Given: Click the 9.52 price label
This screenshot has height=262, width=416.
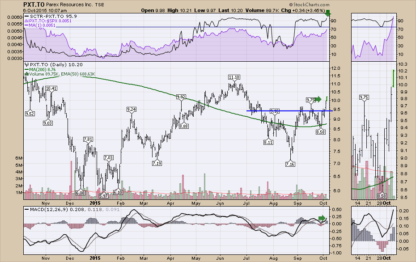Looking at the screenshot, I should (30, 114).
